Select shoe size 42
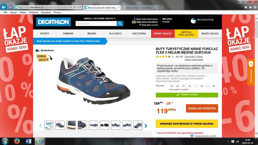Screen dimensions: 258x145 (190, 86)
